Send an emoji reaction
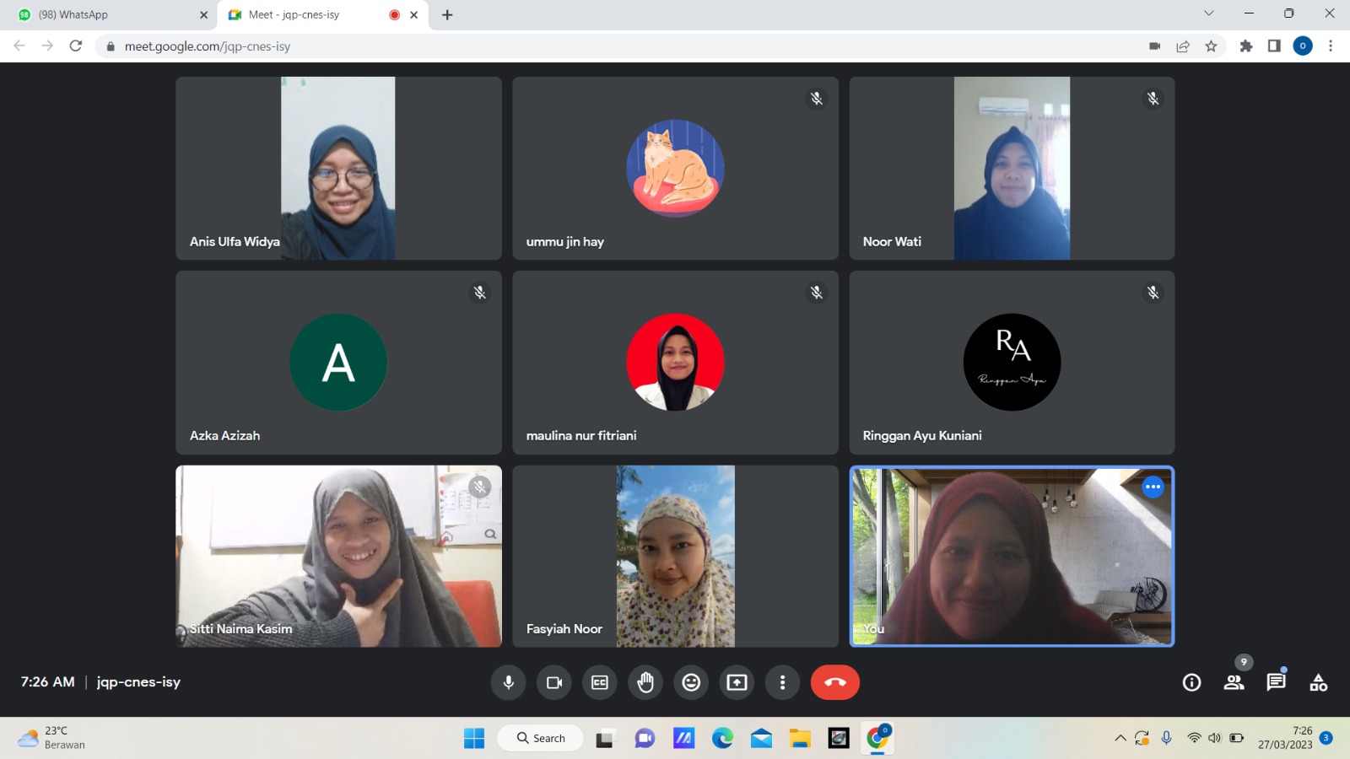The height and width of the screenshot is (759, 1350). [691, 682]
